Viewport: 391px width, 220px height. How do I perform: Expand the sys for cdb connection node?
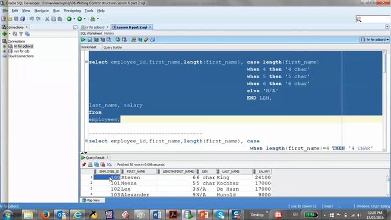tap(4, 51)
